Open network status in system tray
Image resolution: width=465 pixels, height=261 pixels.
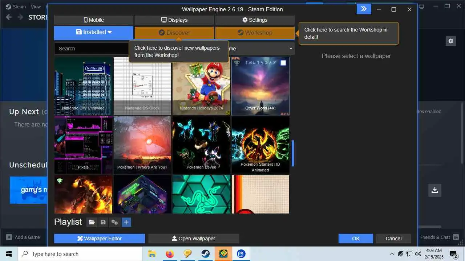[409, 254]
